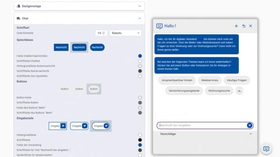Select the slightly rounded Eingabe input style
Screen dimensions: 280x157
point(79,126)
